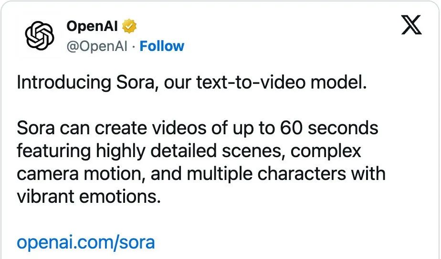Select the phrase '60 seconds'
The width and height of the screenshot is (441, 259).
(329, 128)
